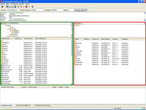Collapse the D: drive tree node

(6, 26)
